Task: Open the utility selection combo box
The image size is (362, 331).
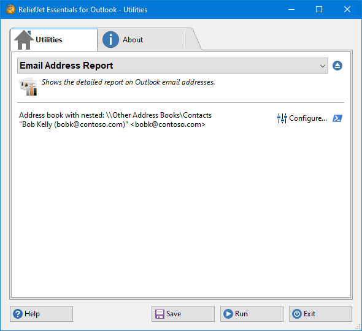Action: (x=172, y=66)
